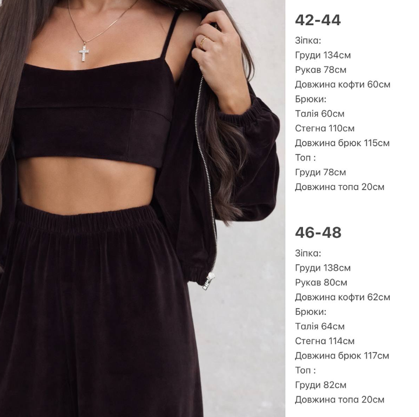The height and width of the screenshot is (417, 419).
Task: Click the text Груди 138см
Action: coord(323,268)
